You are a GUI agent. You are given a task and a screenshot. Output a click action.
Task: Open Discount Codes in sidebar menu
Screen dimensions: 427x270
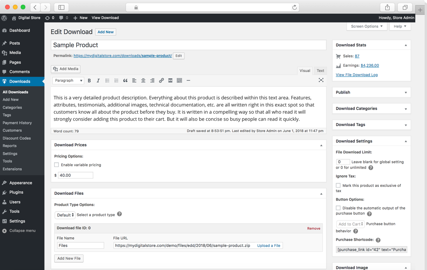[16, 138]
